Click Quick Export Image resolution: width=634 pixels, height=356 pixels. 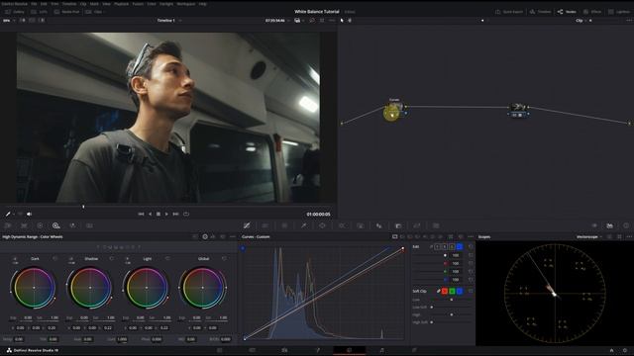coord(509,12)
